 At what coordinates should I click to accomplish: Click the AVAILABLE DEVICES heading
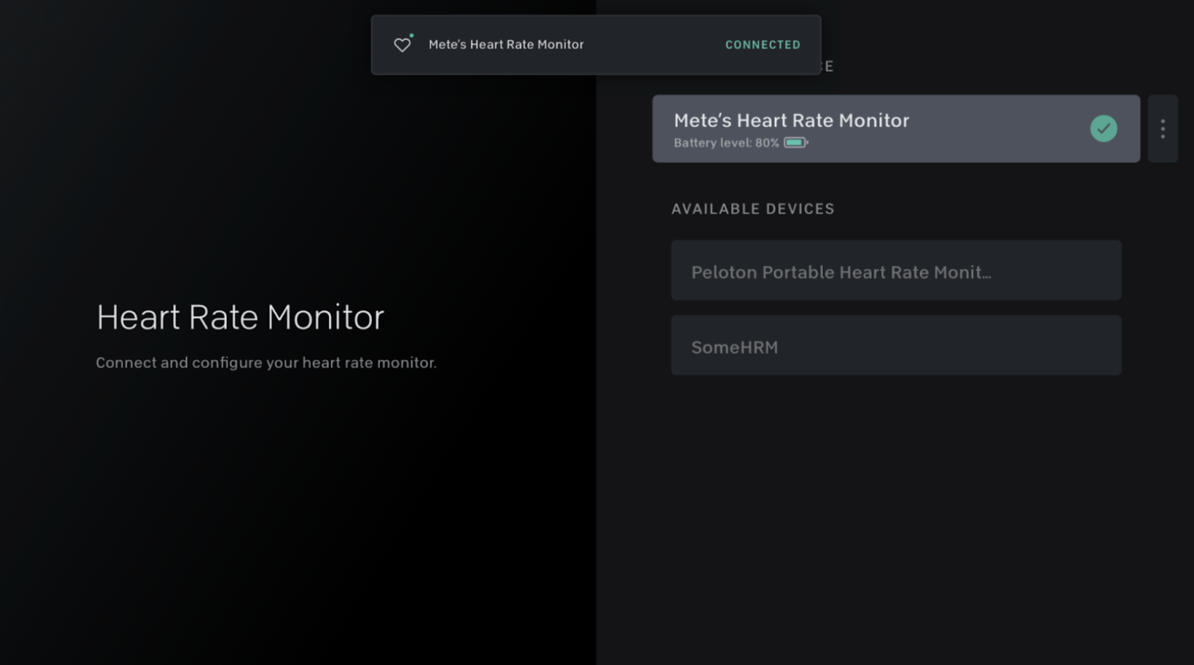pos(753,209)
